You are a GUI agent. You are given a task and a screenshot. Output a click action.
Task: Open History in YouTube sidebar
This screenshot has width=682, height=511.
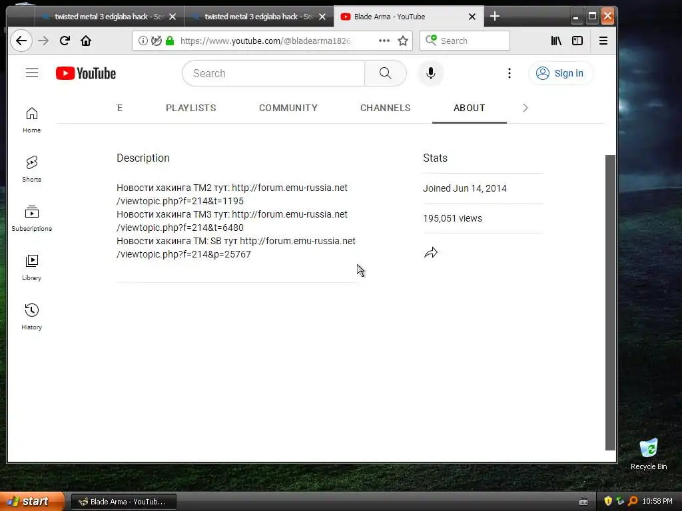[32, 317]
